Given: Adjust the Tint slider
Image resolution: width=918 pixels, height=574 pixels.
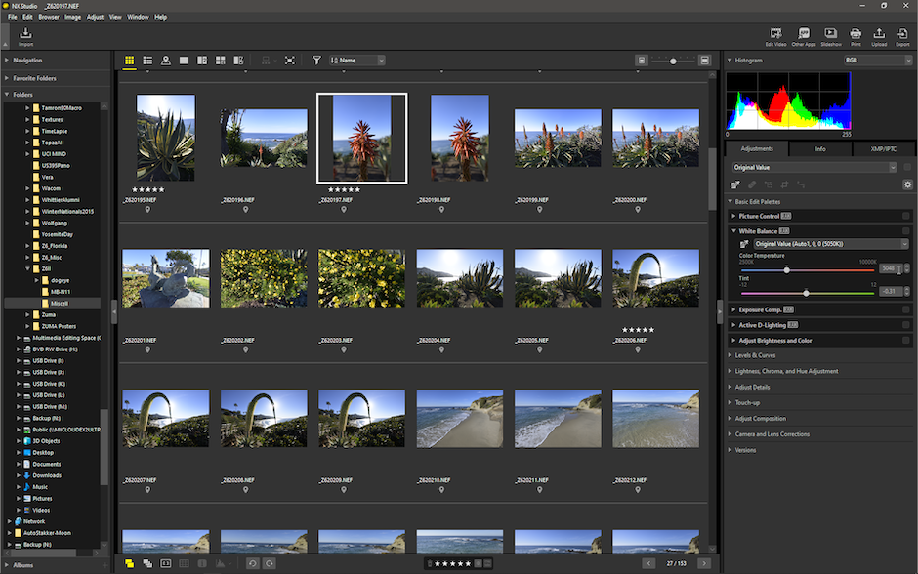Looking at the screenshot, I should pos(806,293).
